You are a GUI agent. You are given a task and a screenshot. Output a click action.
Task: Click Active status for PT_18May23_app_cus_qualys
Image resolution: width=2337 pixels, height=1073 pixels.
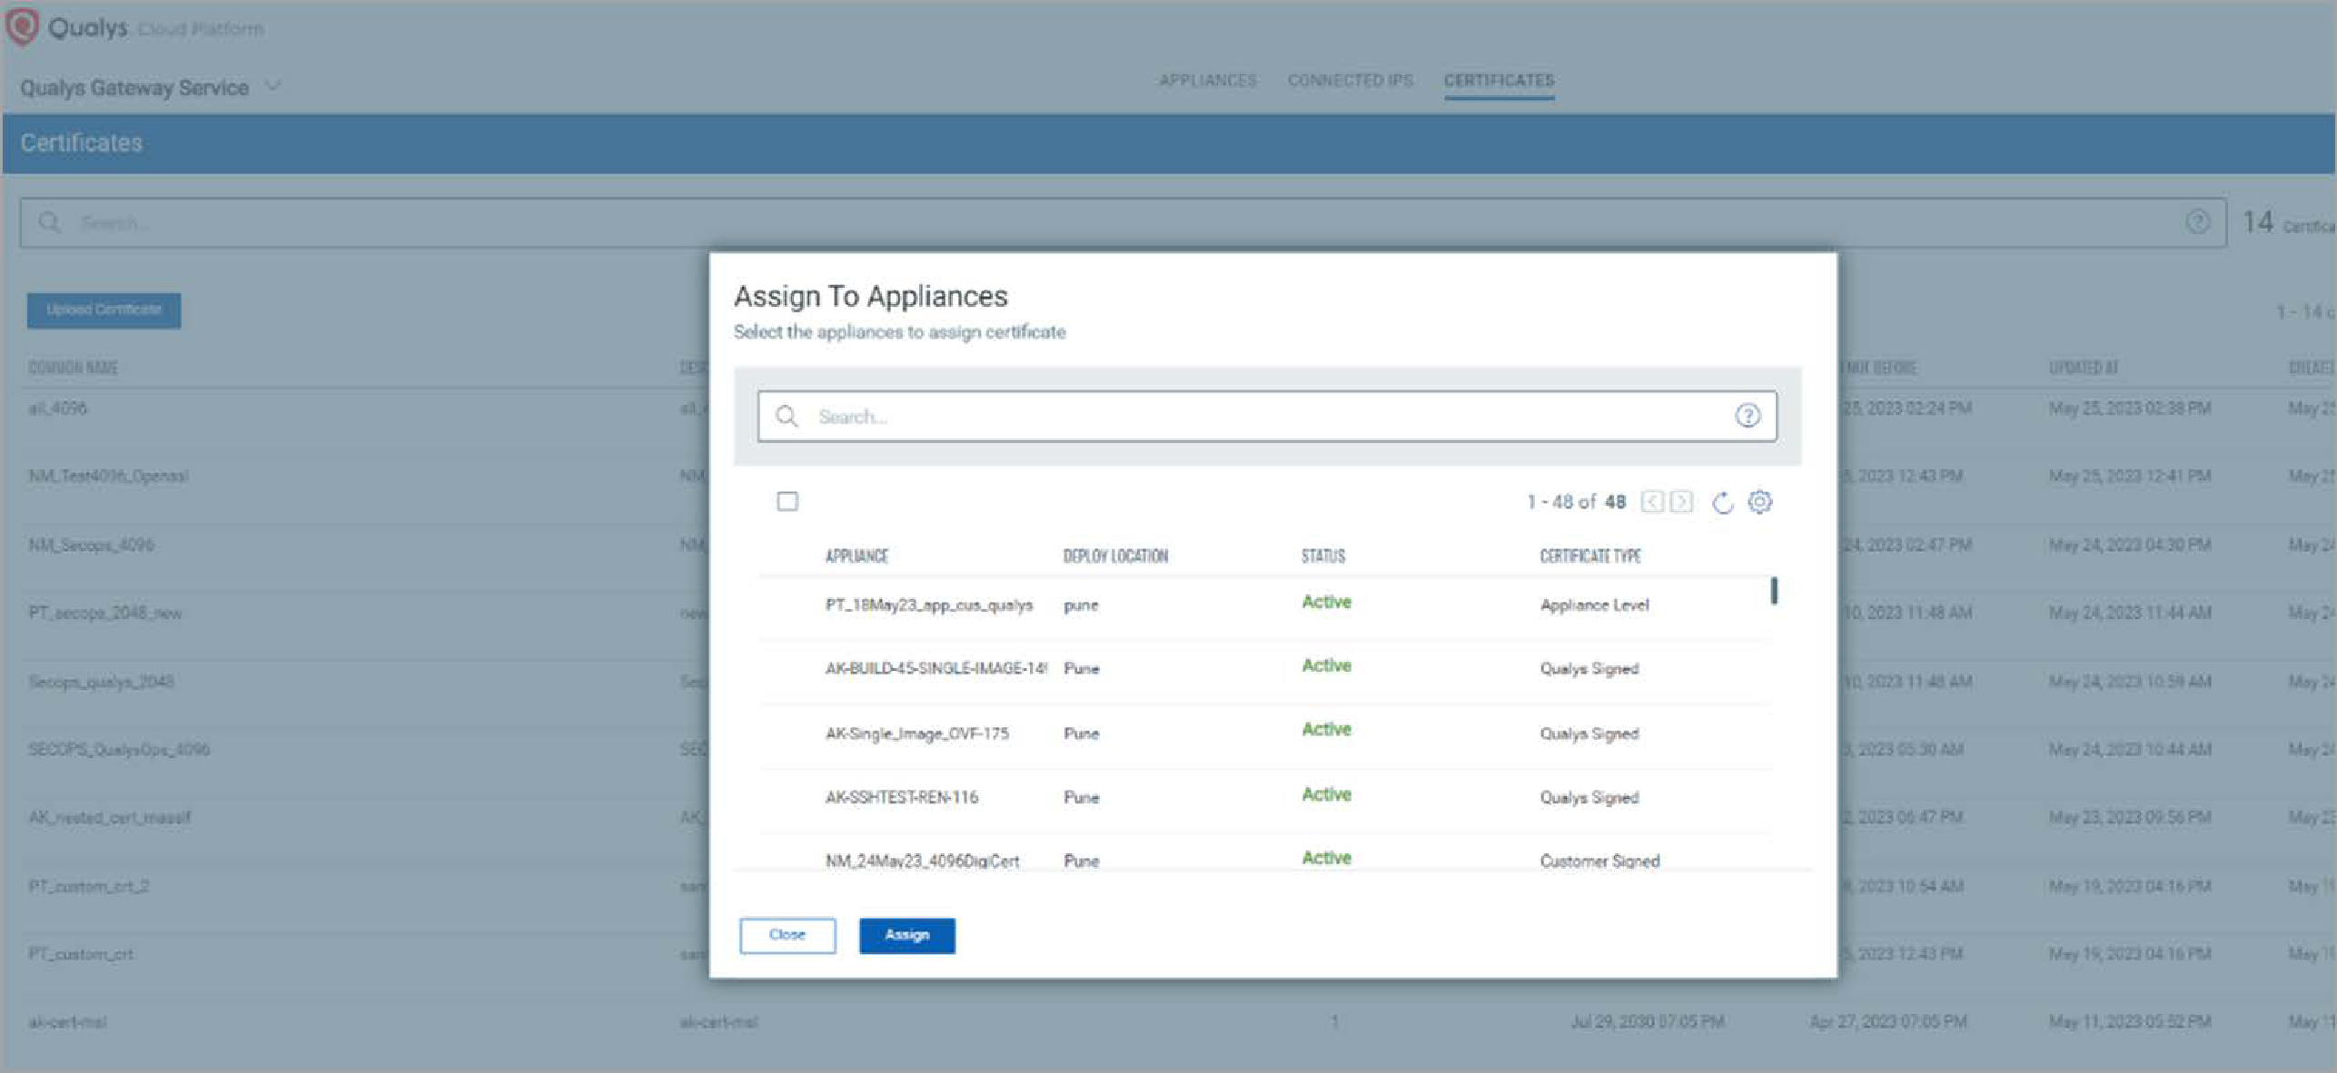pyautogui.click(x=1326, y=602)
